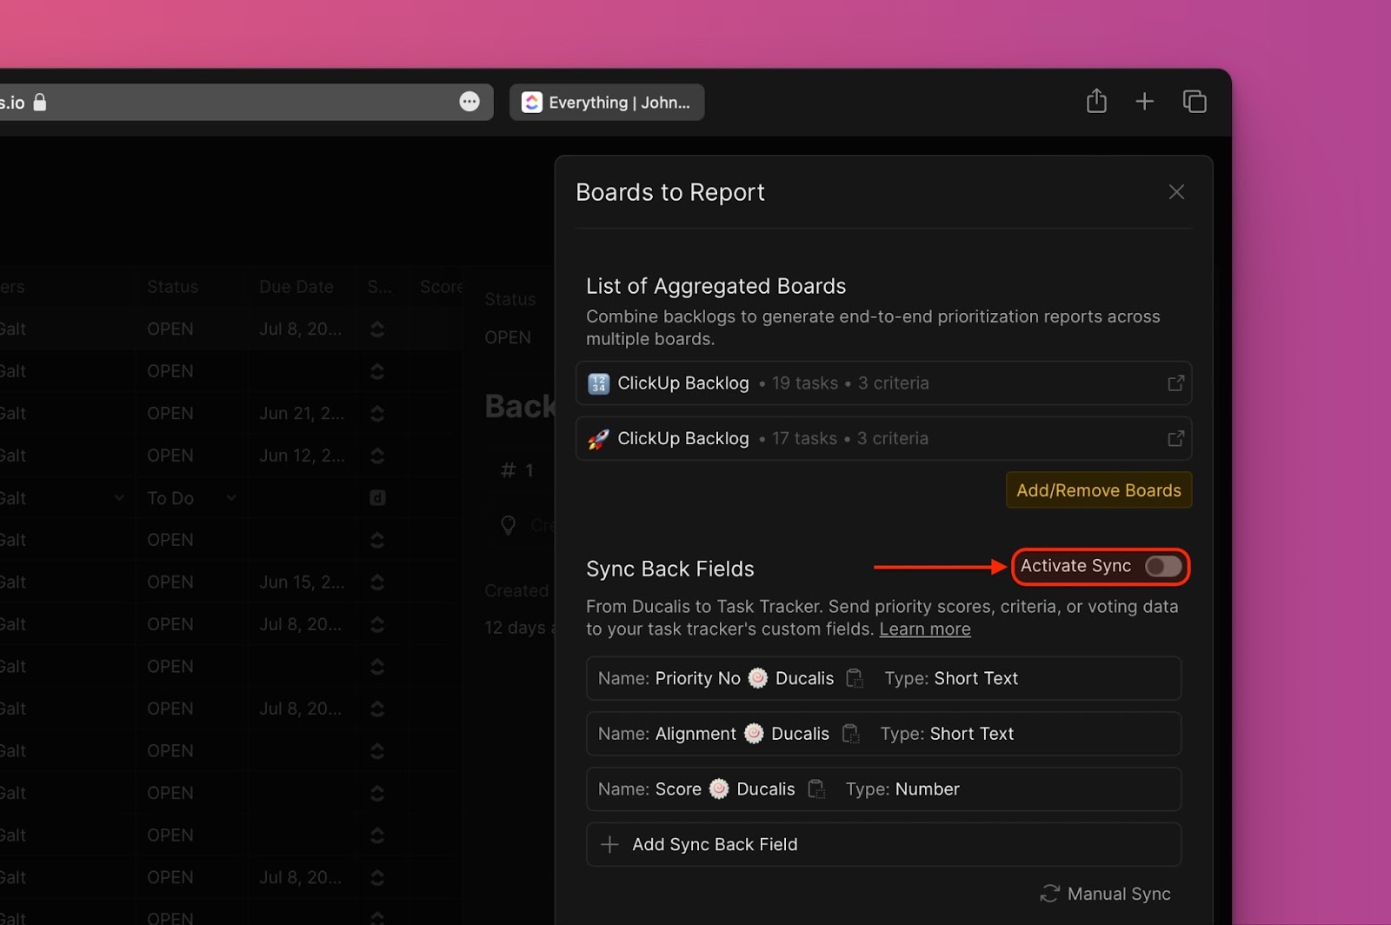Close the Boards to Report panel
The height and width of the screenshot is (925, 1391).
1176,192
